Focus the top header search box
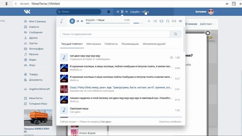This screenshot has height=136, width=242. pyautogui.click(x=79, y=12)
